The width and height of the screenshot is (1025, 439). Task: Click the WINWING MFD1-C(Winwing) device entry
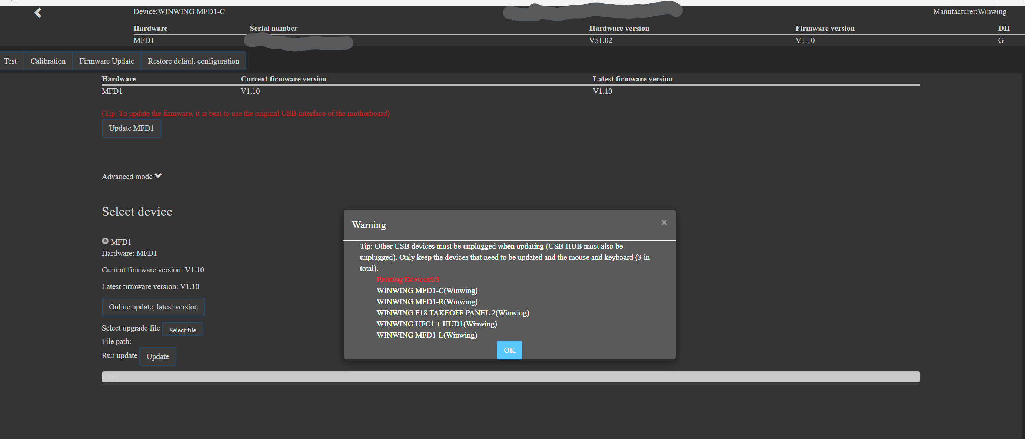tap(427, 291)
